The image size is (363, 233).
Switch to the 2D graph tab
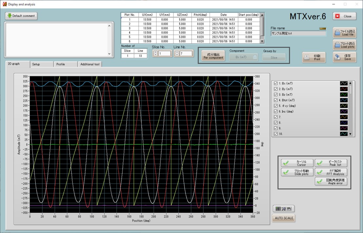click(x=18, y=64)
